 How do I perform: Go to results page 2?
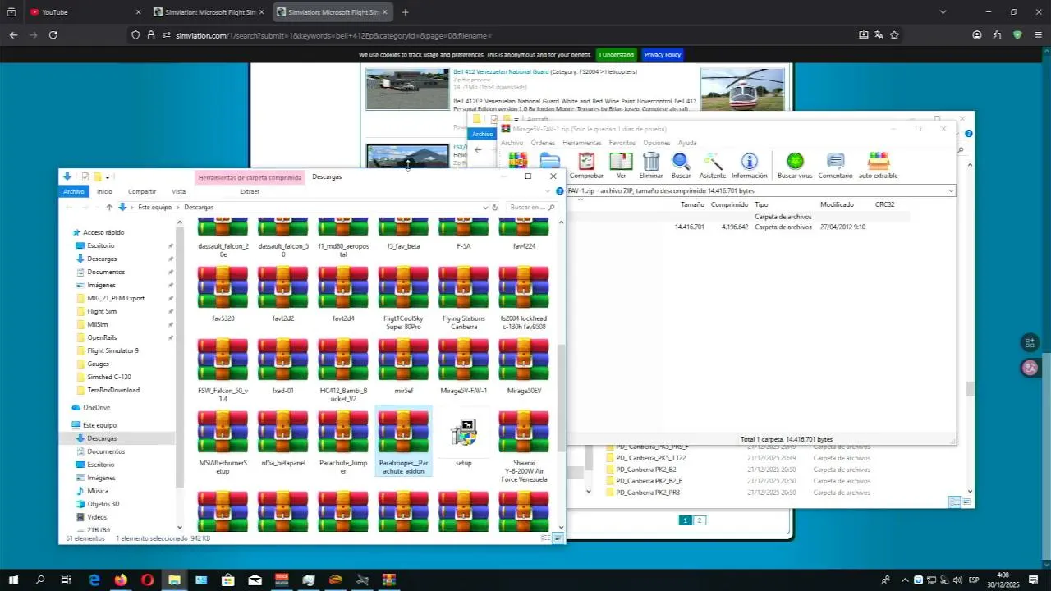point(700,520)
